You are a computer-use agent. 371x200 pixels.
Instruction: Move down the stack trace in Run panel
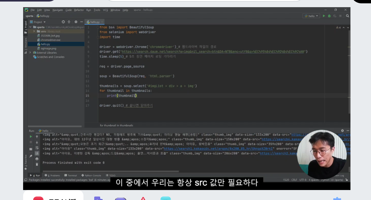[37, 142]
